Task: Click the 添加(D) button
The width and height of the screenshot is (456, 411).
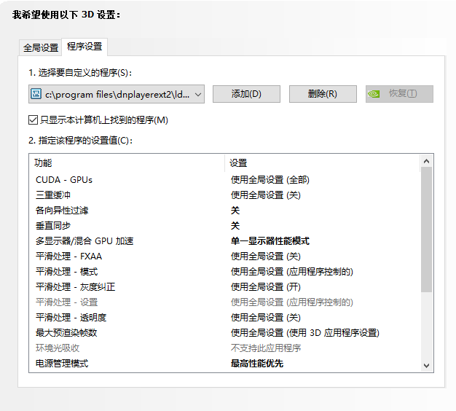Action: (245, 94)
